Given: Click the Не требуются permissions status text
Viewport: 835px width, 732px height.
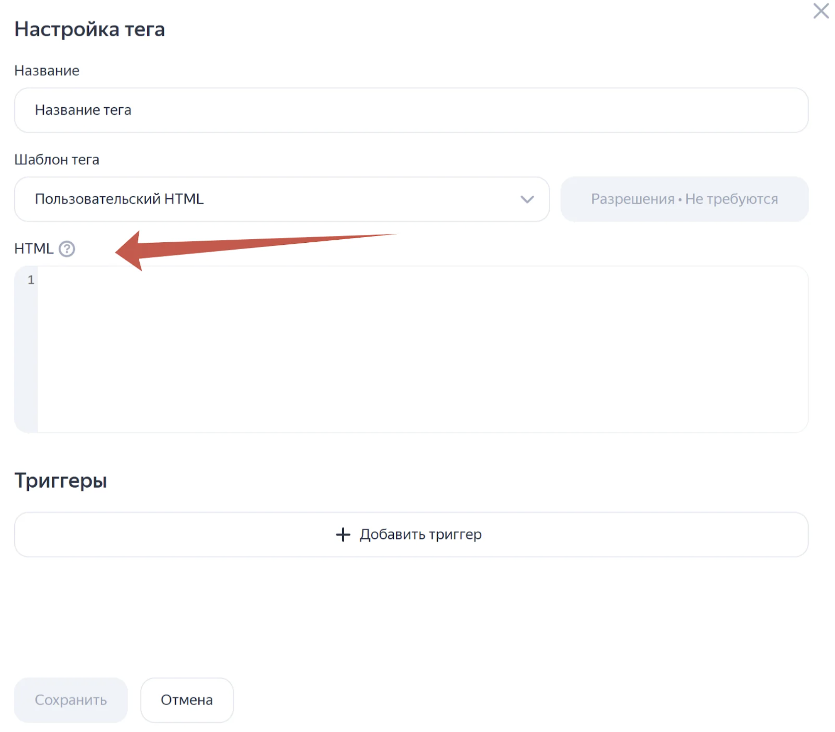Looking at the screenshot, I should tap(732, 199).
